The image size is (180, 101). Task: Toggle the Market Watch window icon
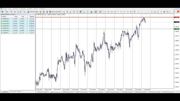[x=12, y=12]
